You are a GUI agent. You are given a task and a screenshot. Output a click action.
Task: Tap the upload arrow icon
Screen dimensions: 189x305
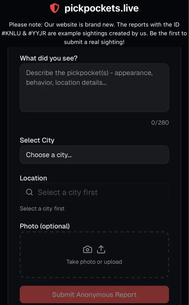(x=101, y=249)
